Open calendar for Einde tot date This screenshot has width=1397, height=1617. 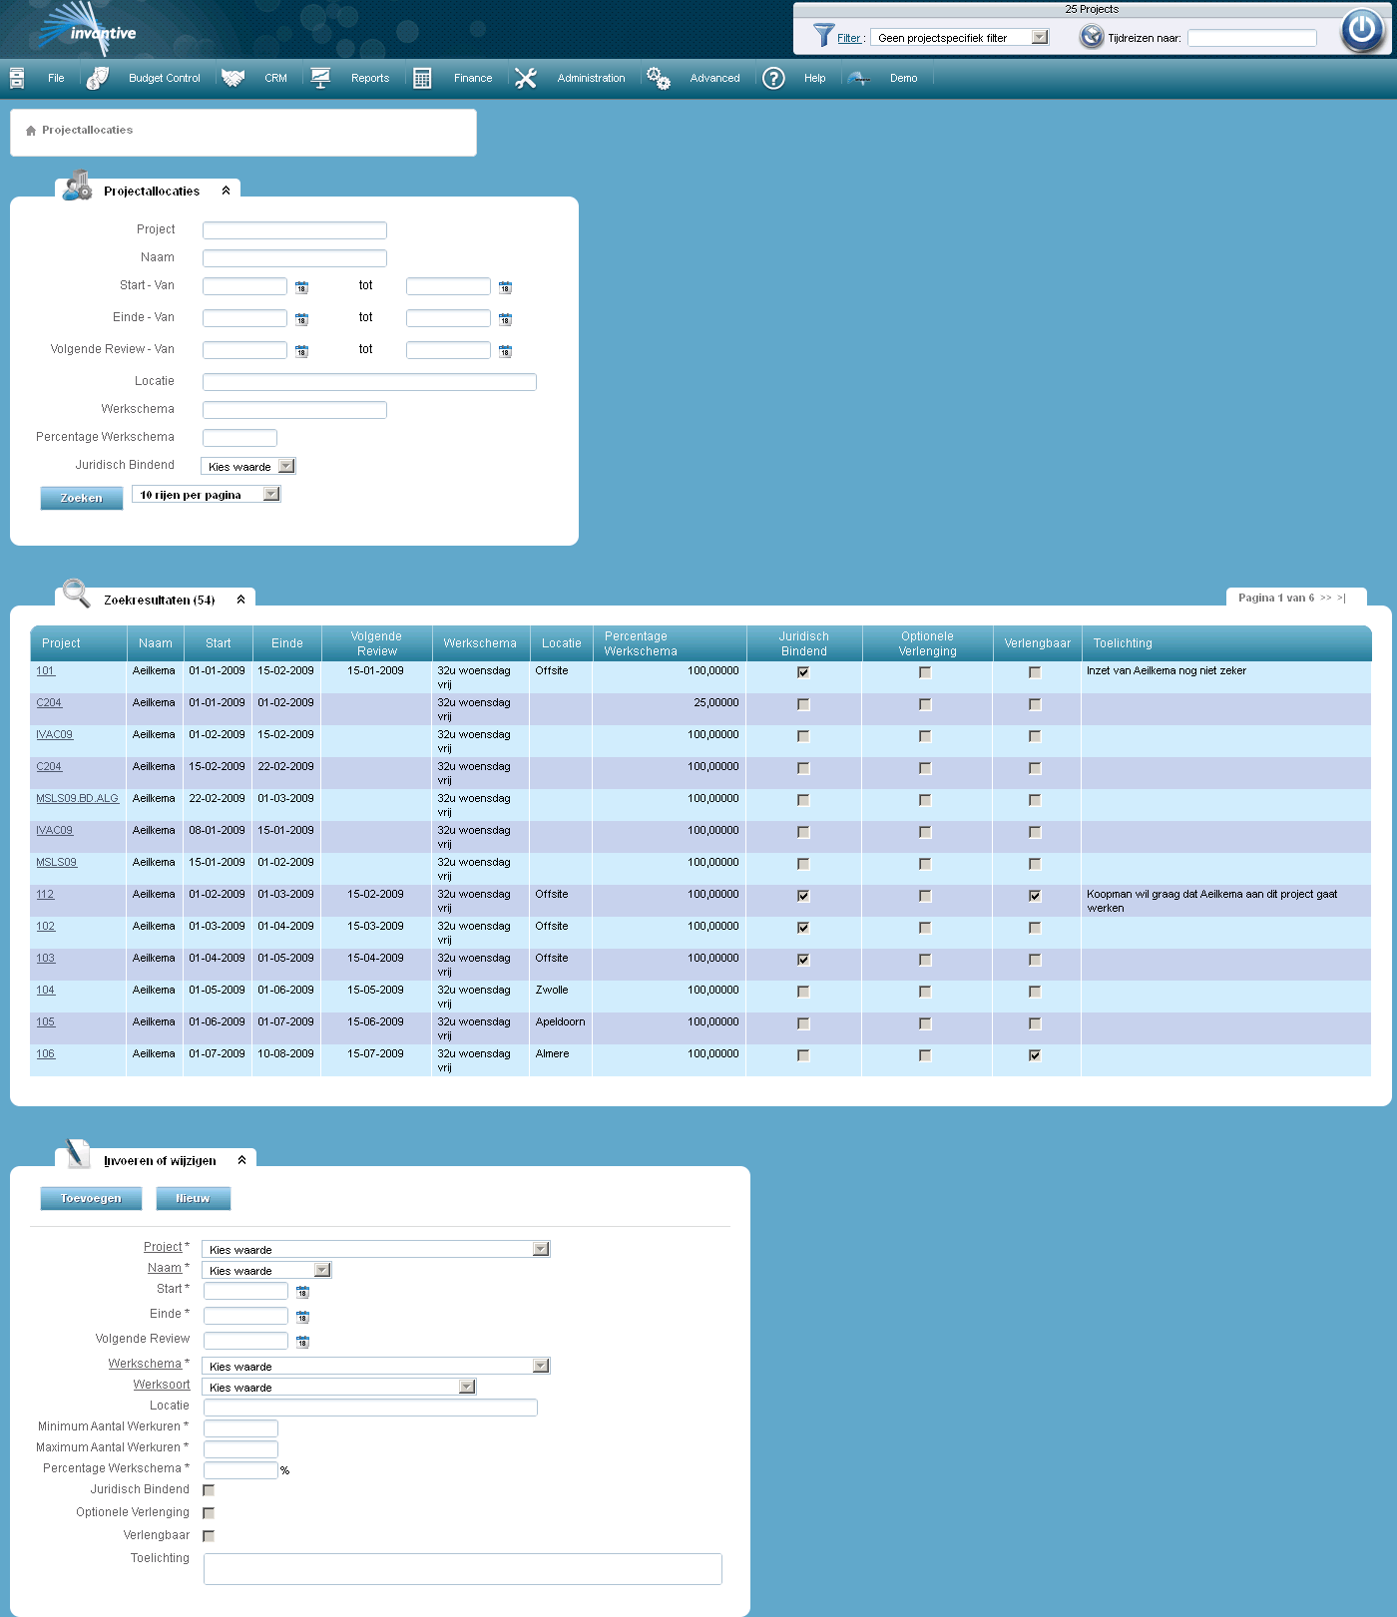(x=505, y=319)
